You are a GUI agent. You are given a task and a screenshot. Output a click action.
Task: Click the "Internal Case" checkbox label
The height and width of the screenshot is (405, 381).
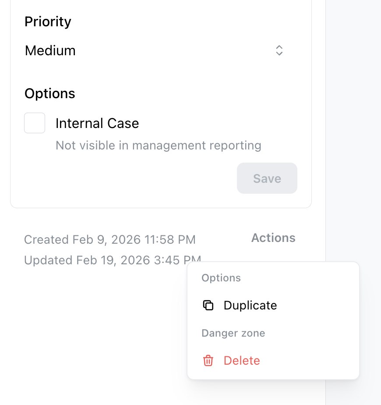click(x=97, y=124)
